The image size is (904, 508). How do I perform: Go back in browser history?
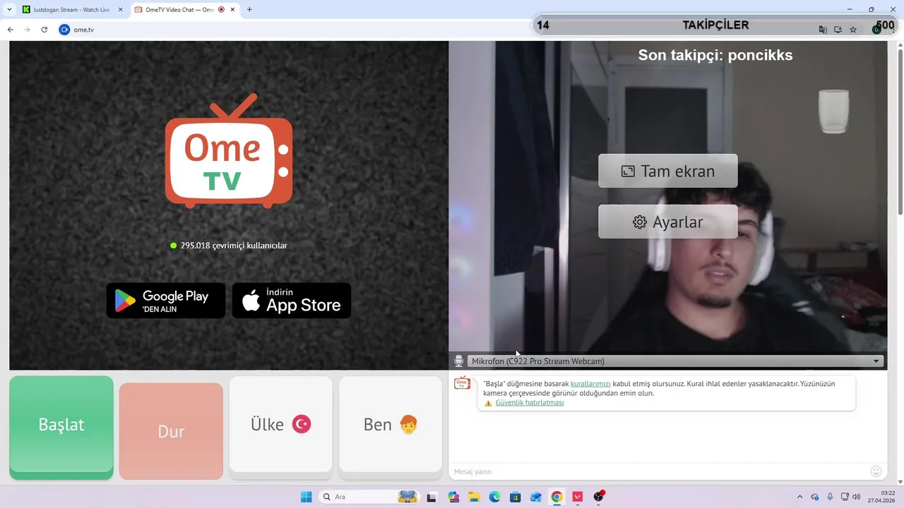[11, 30]
